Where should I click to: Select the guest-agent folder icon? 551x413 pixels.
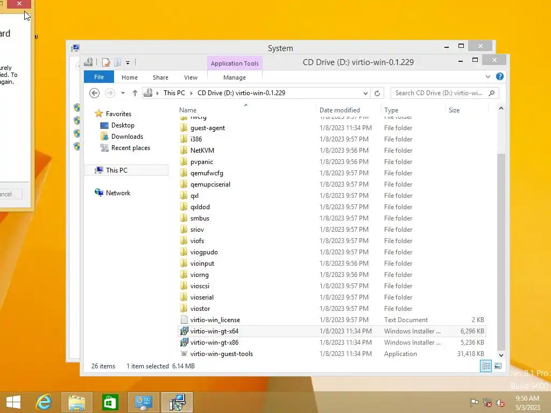184,128
